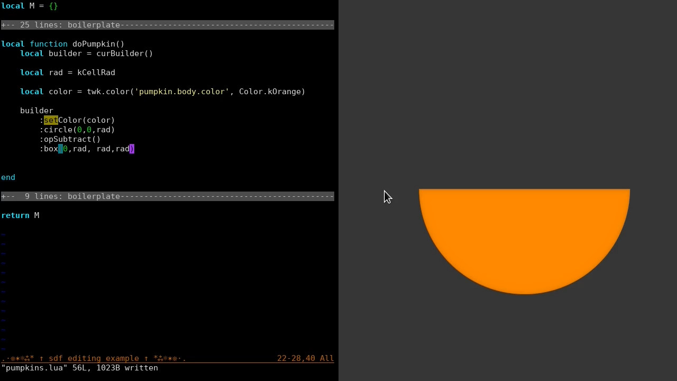Click the :opSubtract() line
677x381 pixels.
pos(70,139)
